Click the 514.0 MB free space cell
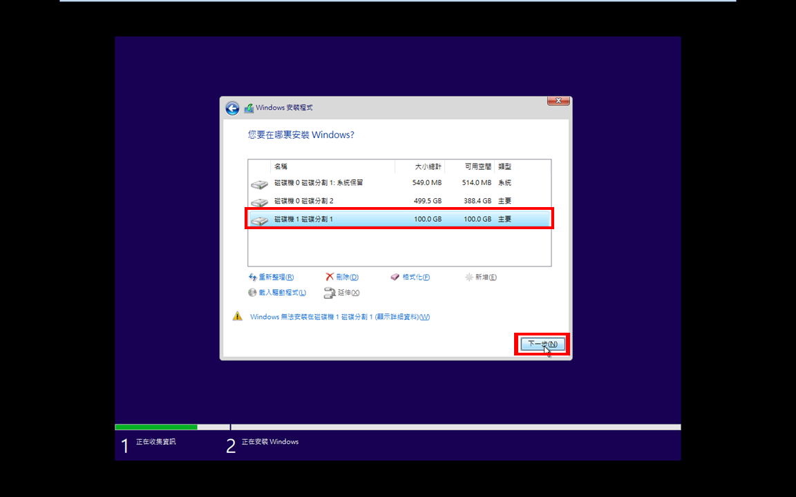Viewport: 796px width, 497px height. pyautogui.click(x=477, y=182)
